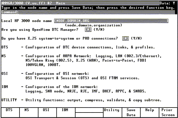Image resolution: width=178 pixels, height=118 pixels.
Task: Click the Command input line
Action: pyautogui.click(x=97, y=12)
